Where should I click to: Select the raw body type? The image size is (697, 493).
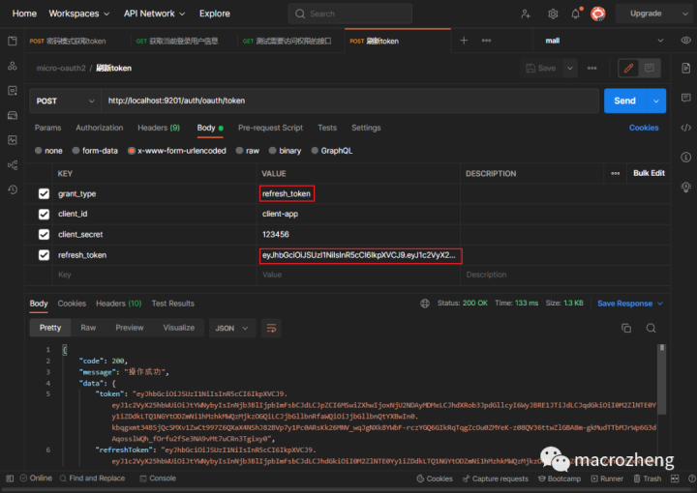240,151
